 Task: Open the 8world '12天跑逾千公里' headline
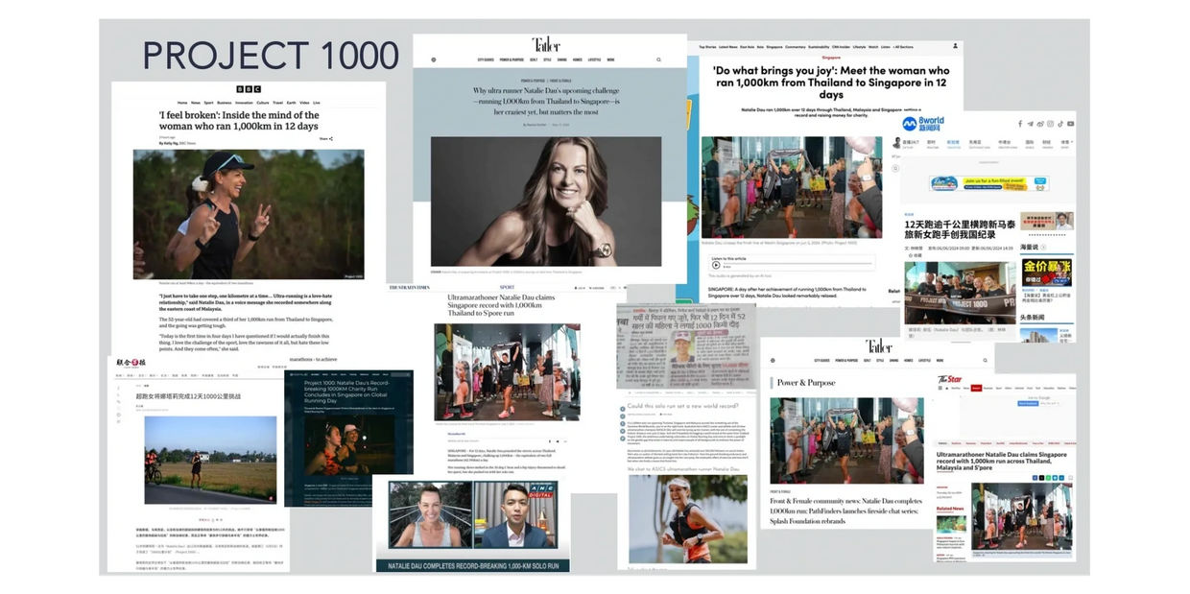(x=961, y=231)
